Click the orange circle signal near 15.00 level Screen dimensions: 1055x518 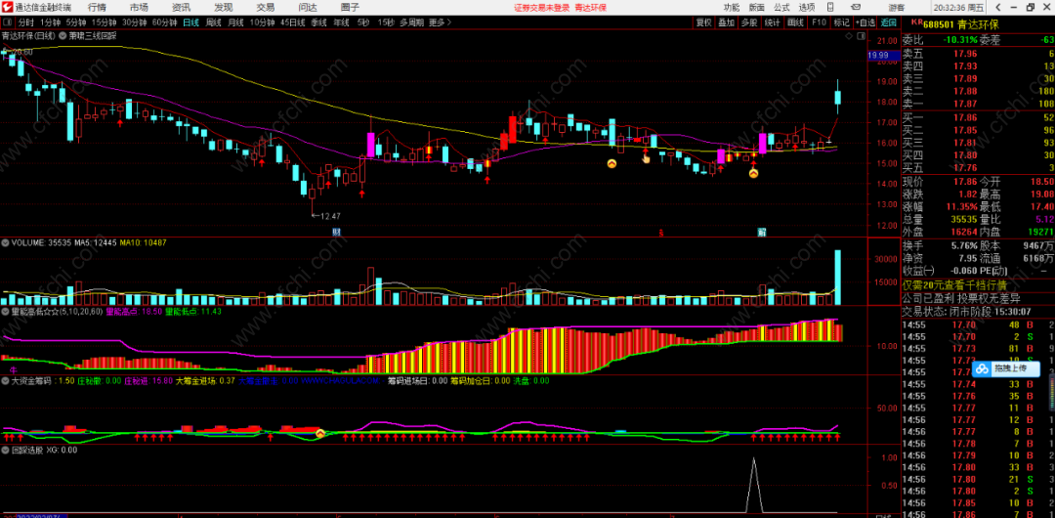pyautogui.click(x=612, y=163)
